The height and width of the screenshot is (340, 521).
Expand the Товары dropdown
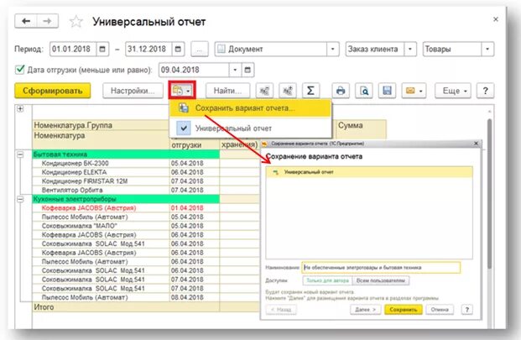487,50
